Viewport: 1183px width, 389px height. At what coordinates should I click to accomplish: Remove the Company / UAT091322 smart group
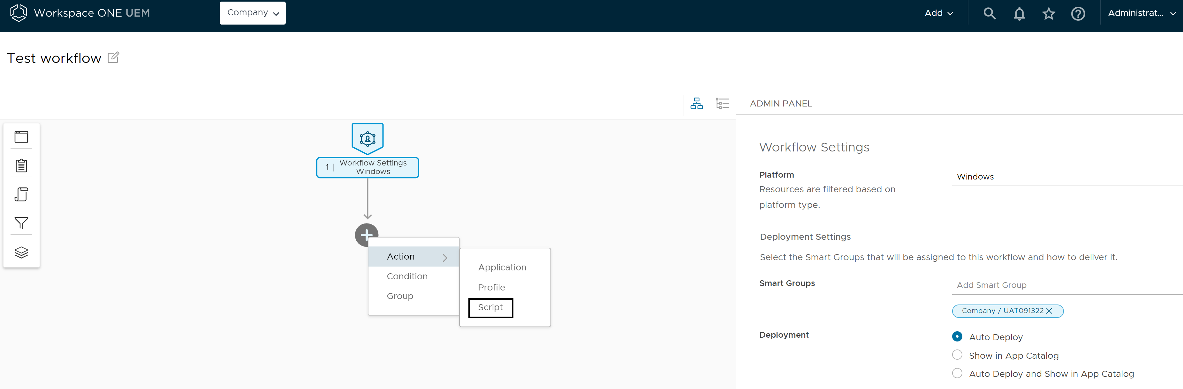pos(1049,311)
